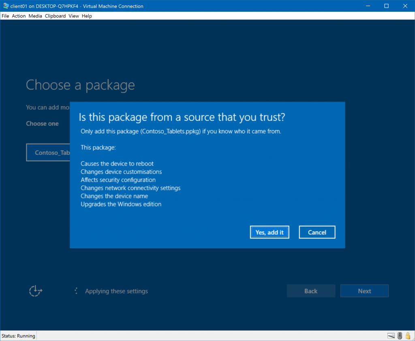Click the Ease of Access icon
Image resolution: width=415 pixels, height=341 pixels.
coord(36,291)
